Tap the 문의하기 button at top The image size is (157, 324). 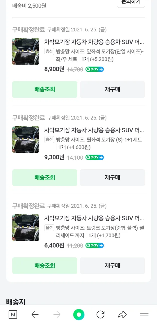tap(131, 3)
